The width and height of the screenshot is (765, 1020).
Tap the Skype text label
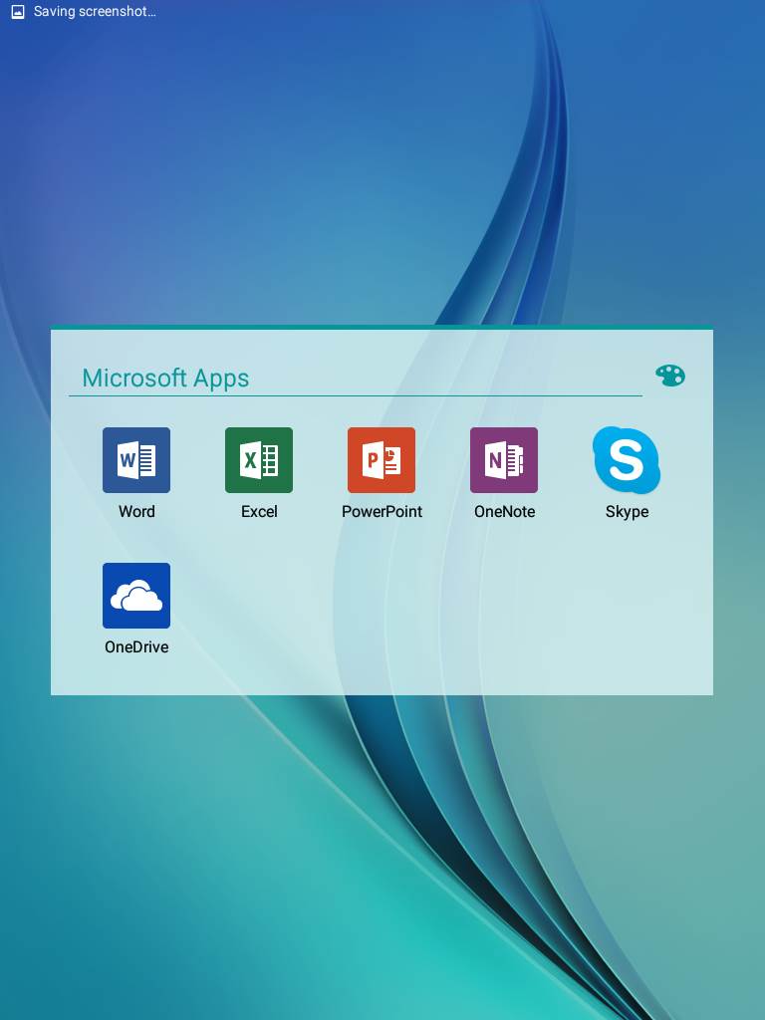point(627,512)
